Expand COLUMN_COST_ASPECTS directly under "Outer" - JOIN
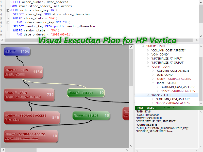Viewport: 203px width, 152px height. pos(153,71)
